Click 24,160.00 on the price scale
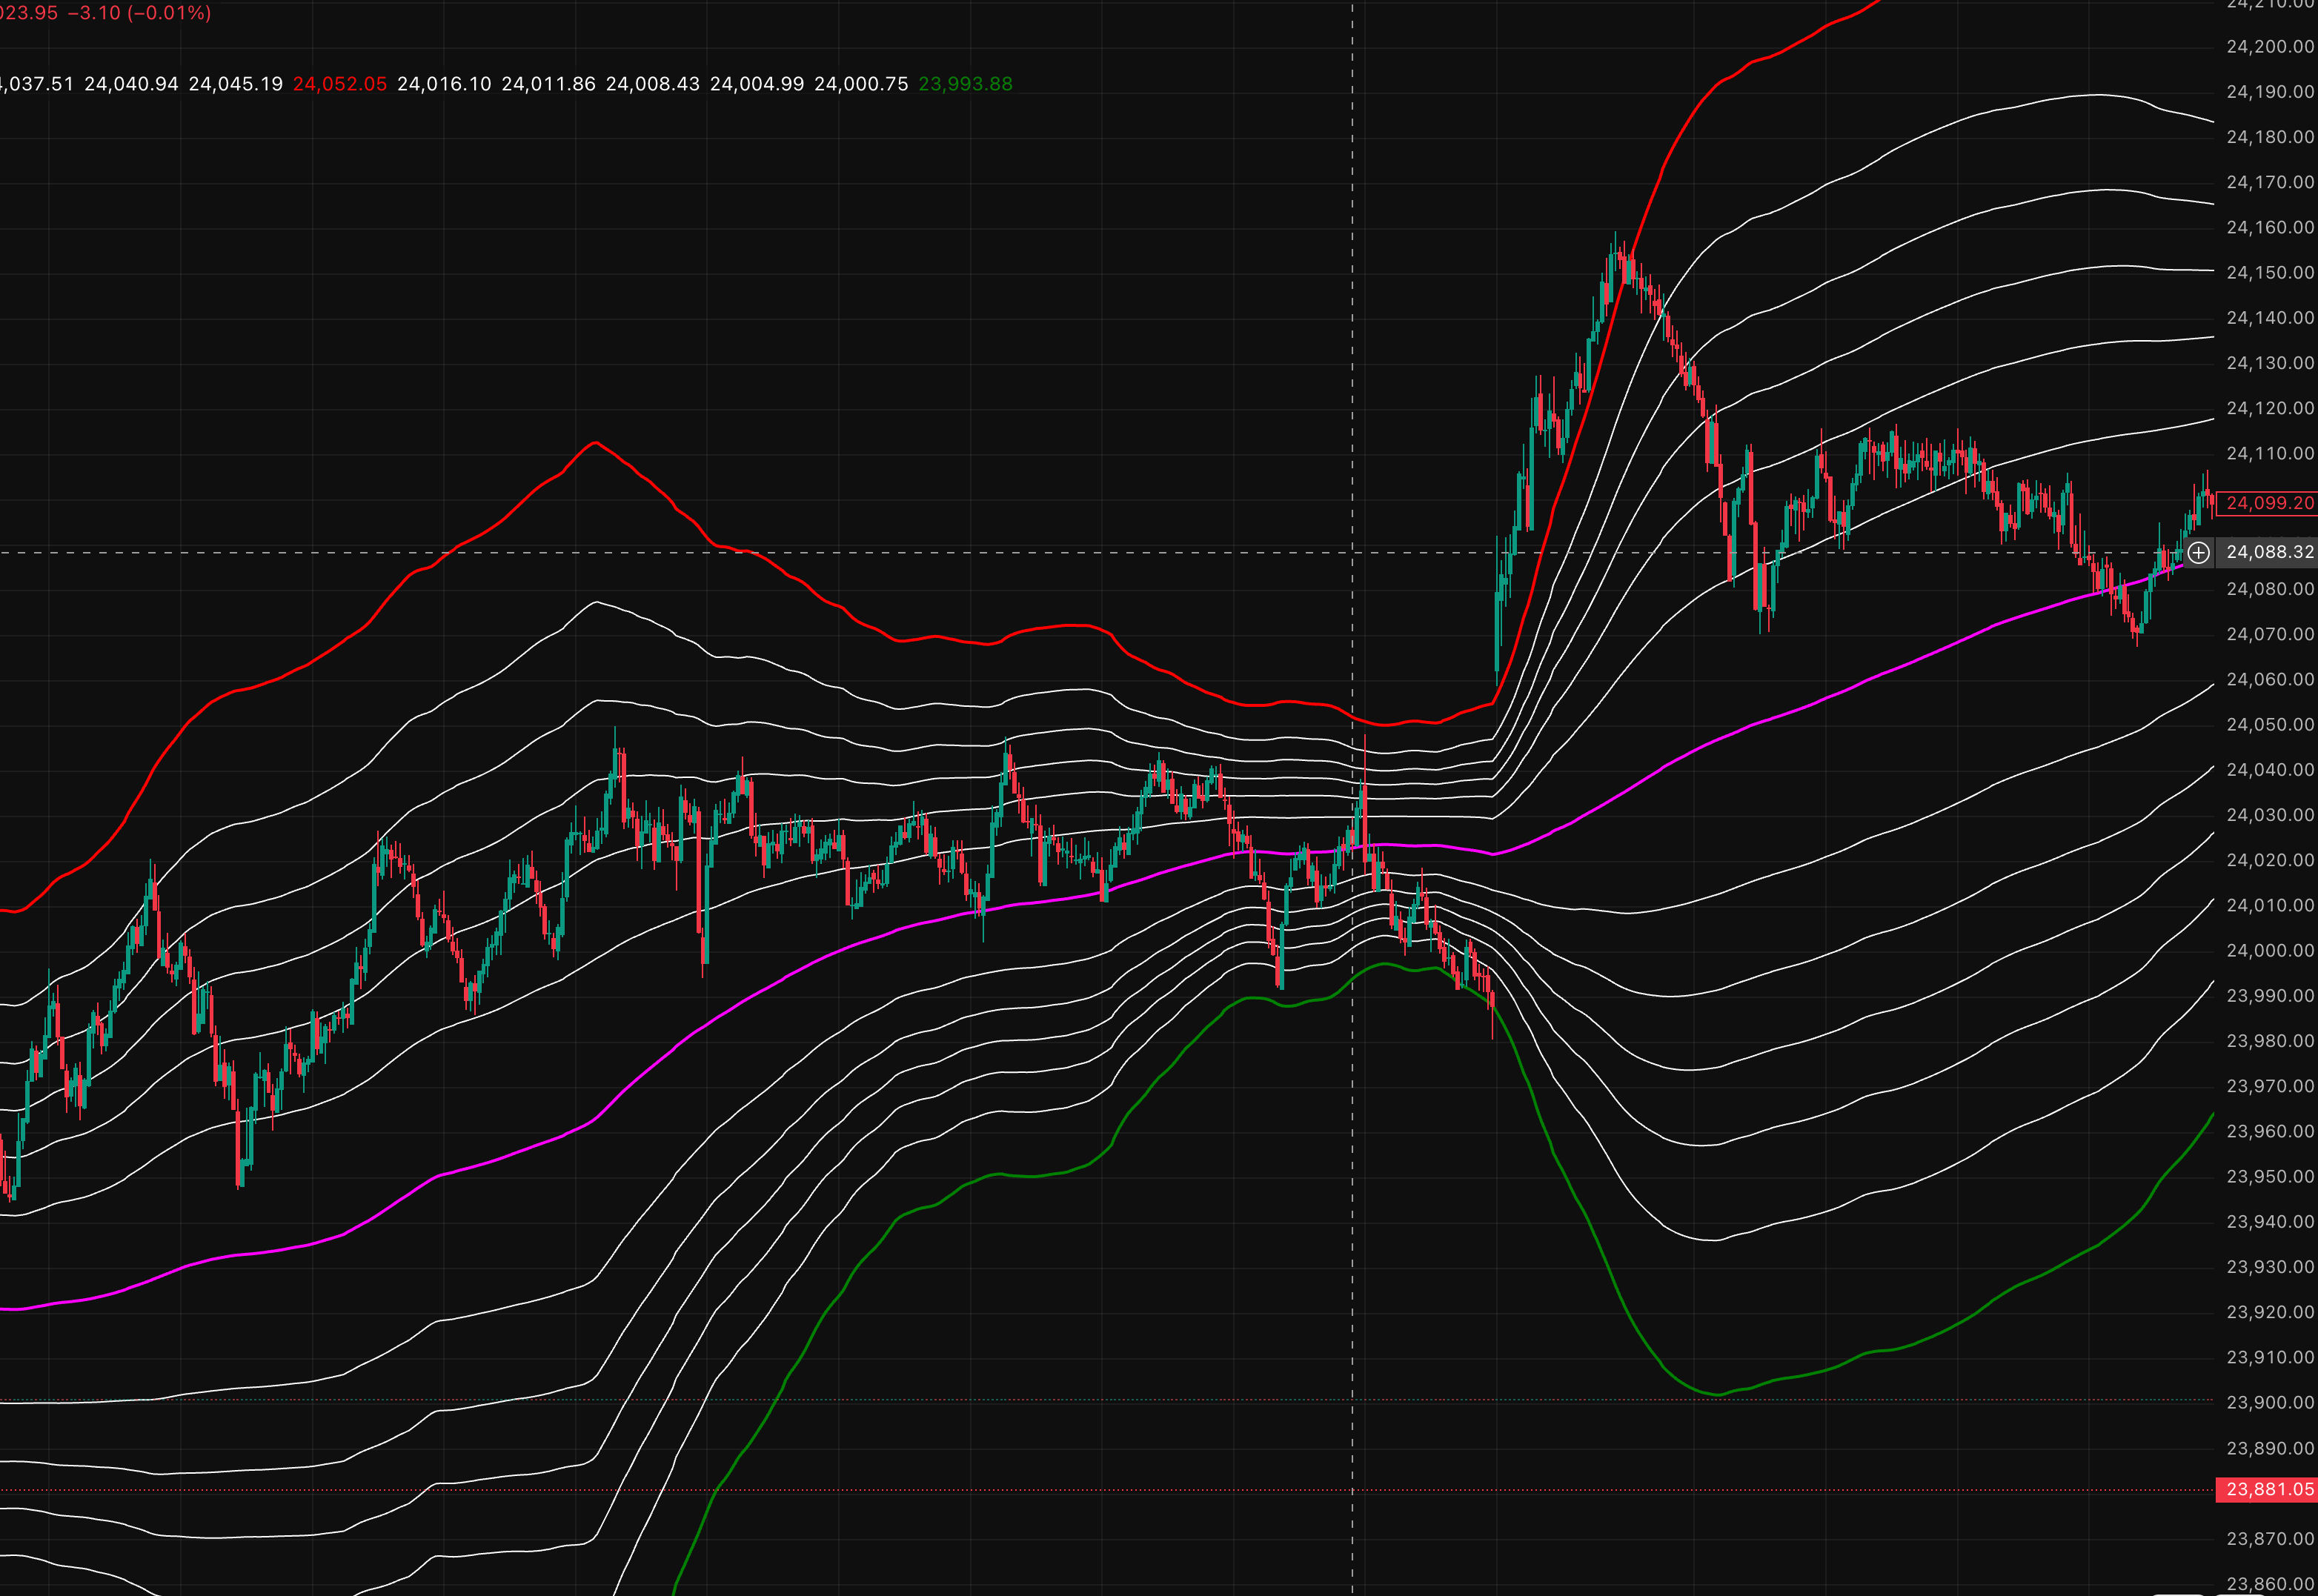The height and width of the screenshot is (1596, 2318). coord(2270,227)
